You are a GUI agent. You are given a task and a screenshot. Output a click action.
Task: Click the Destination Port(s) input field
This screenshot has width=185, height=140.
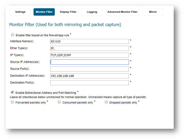(89, 83)
